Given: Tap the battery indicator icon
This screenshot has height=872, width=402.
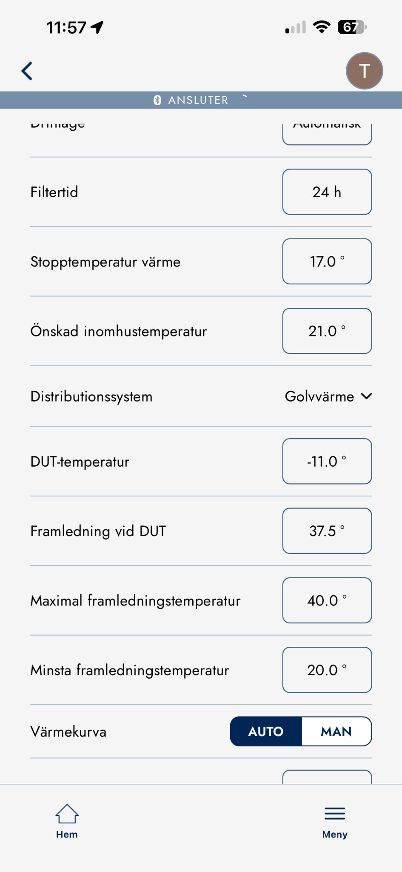Looking at the screenshot, I should click(x=351, y=27).
